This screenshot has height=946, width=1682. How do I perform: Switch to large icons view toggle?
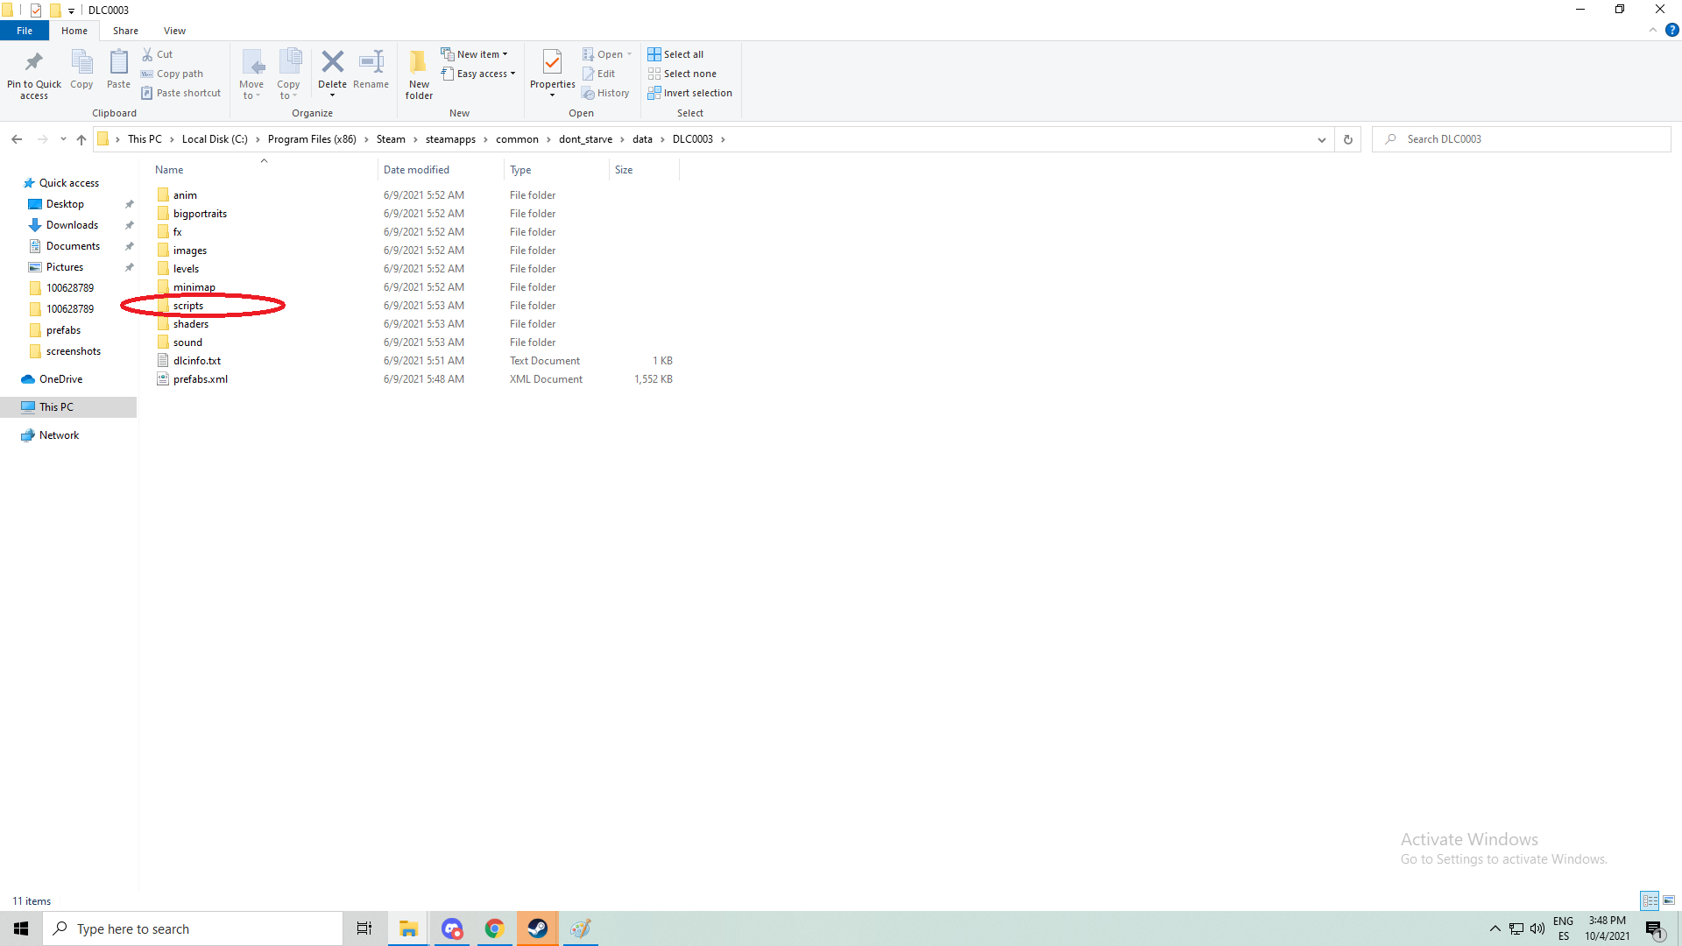coord(1669,900)
